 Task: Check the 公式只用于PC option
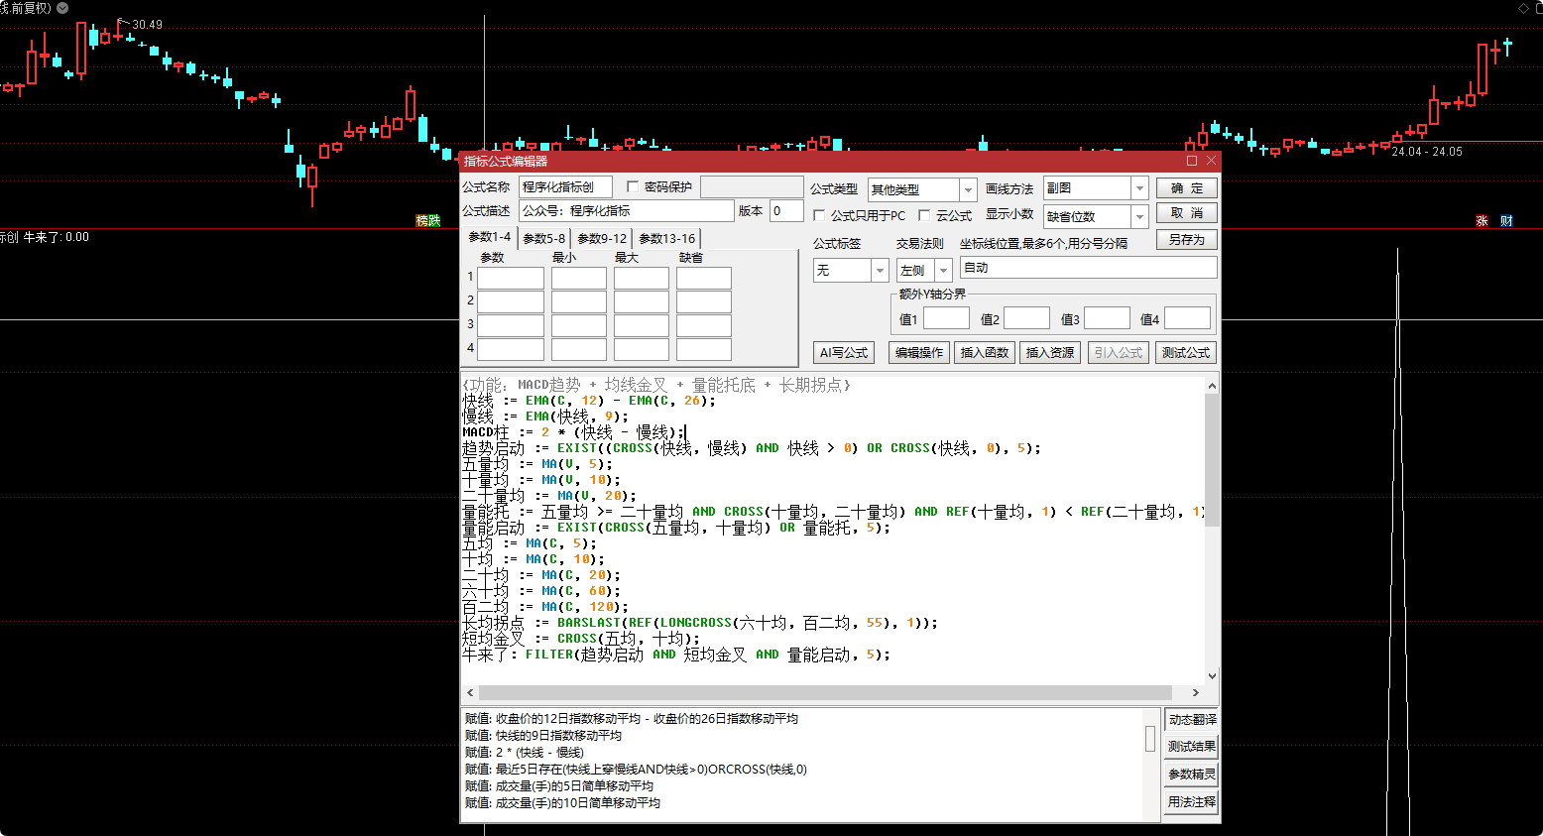click(x=819, y=215)
